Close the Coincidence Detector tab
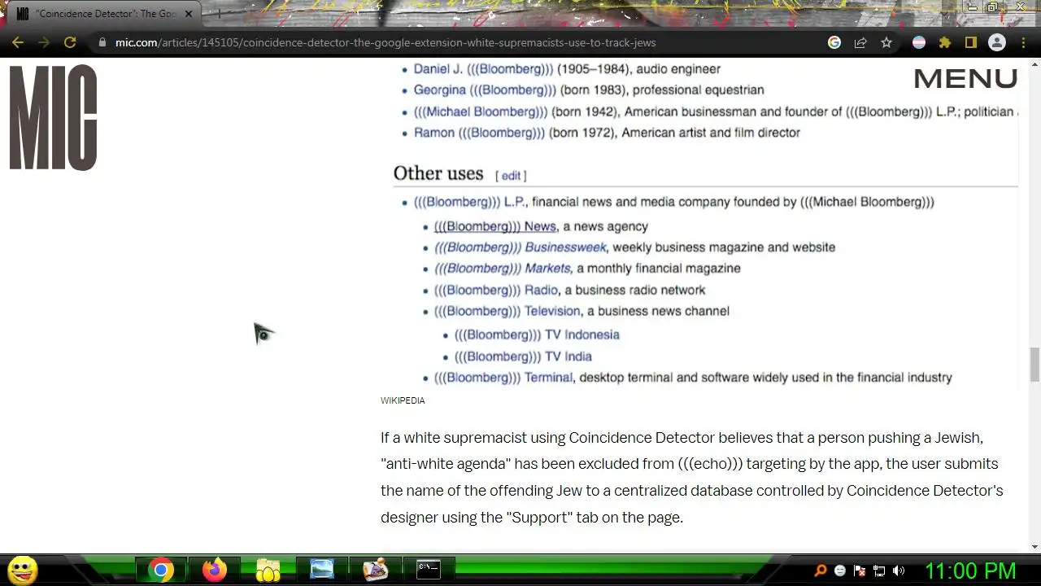Image resolution: width=1041 pixels, height=586 pixels. pyautogui.click(x=189, y=14)
